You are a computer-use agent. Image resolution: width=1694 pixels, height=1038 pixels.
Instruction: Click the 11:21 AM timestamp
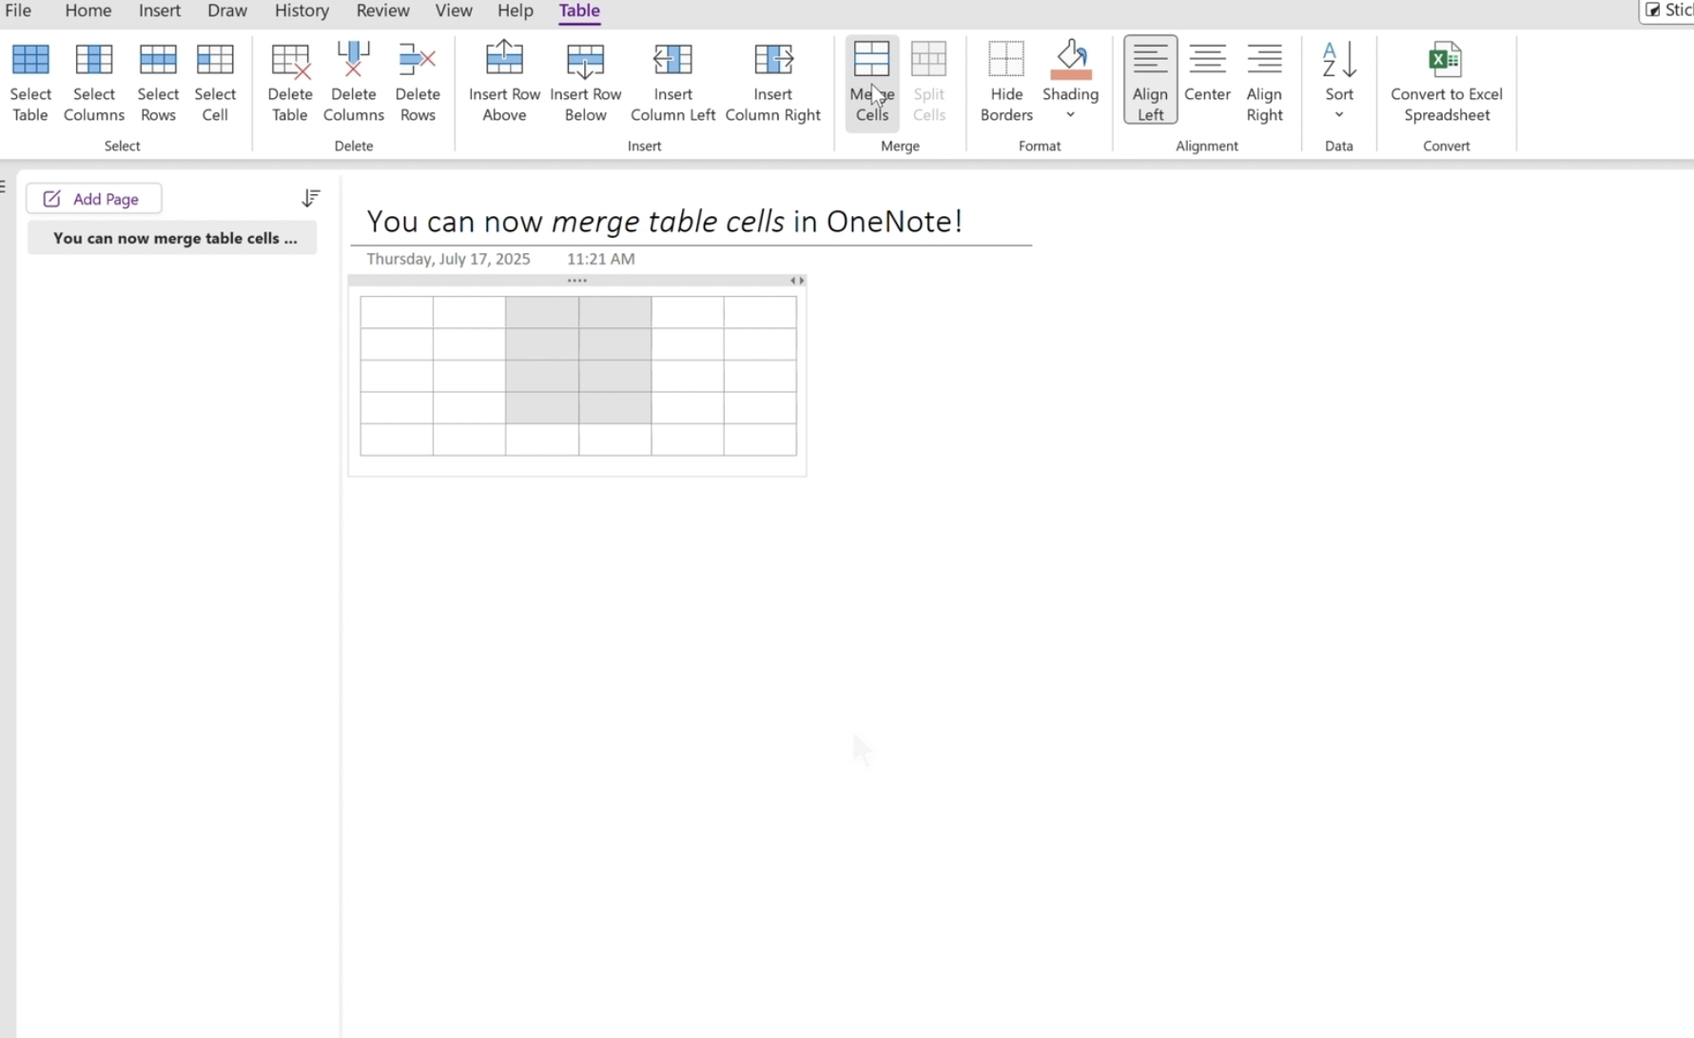[600, 259]
